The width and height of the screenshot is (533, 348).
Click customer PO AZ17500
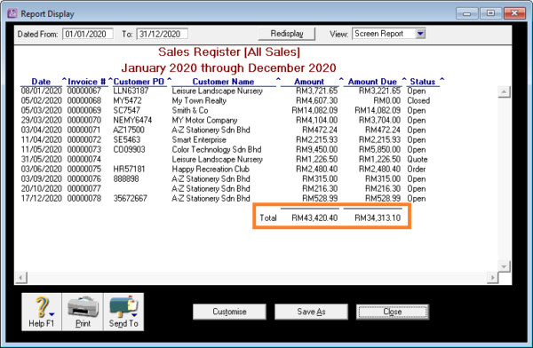(x=129, y=130)
